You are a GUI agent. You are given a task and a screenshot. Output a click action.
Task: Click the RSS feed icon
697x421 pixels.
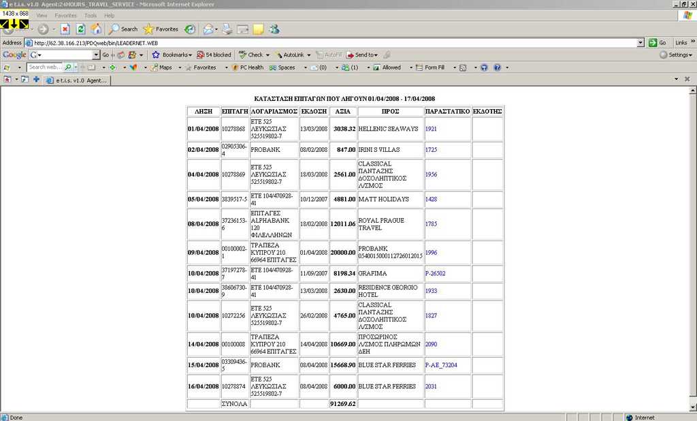tap(463, 67)
